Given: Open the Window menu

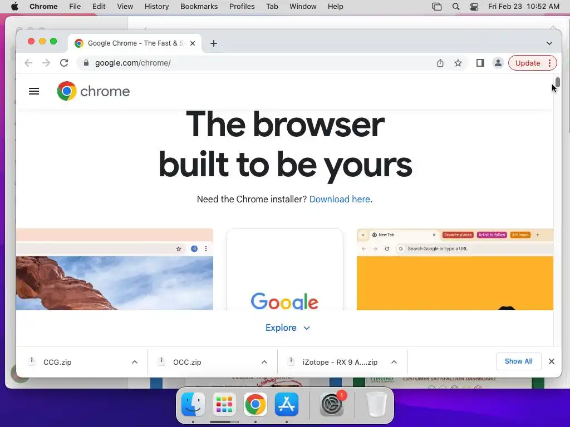Looking at the screenshot, I should point(303,7).
